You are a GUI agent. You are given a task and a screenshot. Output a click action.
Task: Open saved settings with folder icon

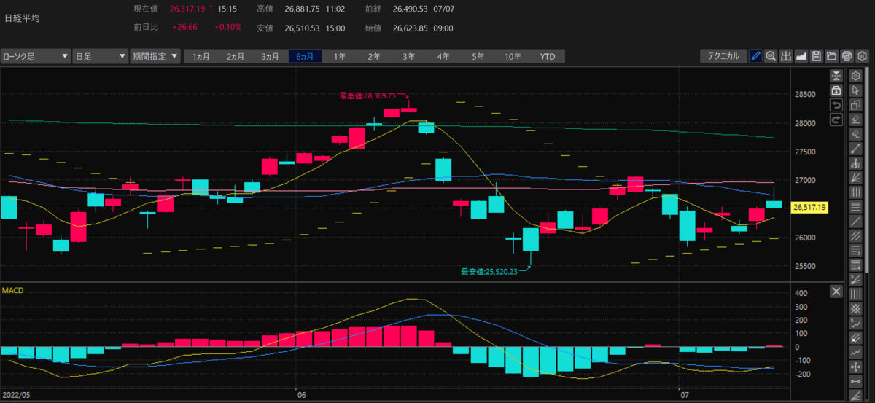(x=832, y=56)
